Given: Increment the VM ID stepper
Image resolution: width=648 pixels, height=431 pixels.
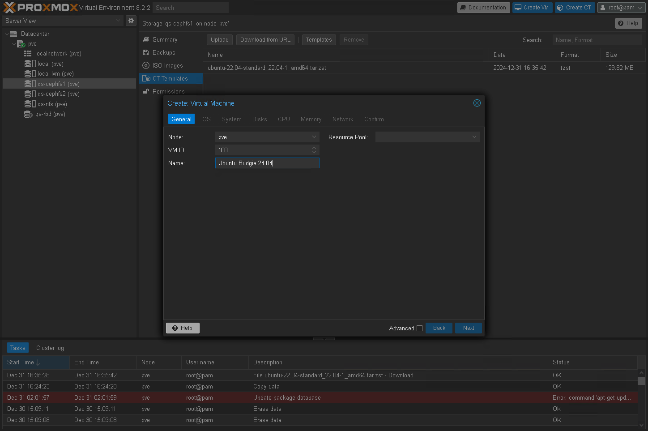Looking at the screenshot, I should click(x=314, y=148).
